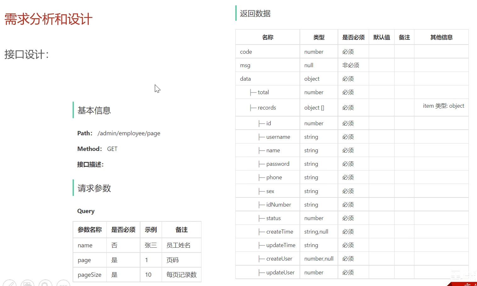Screen dimensions: 477x286
Task: Click the data row name cell
Action: [268, 79]
